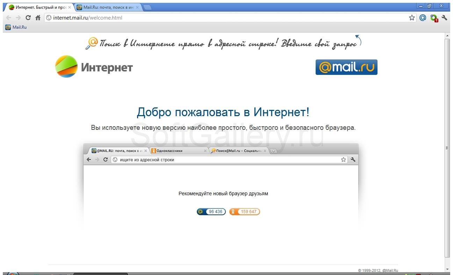Open the Mail.Ru bookmark in bookmarks bar
The height and width of the screenshot is (275, 453).
pos(16,27)
